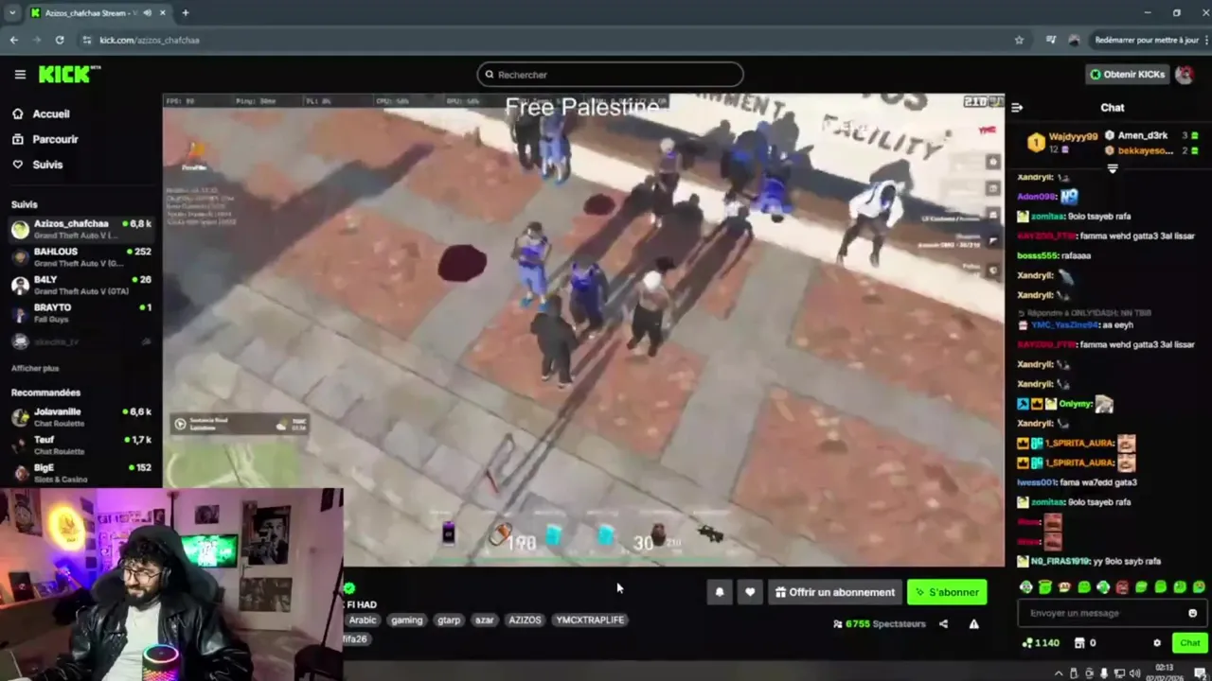This screenshot has width=1212, height=681.
Task: Click the 1140 channel points icon
Action: [x=1041, y=643]
